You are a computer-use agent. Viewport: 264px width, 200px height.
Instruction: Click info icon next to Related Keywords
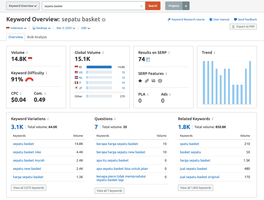click(x=212, y=119)
